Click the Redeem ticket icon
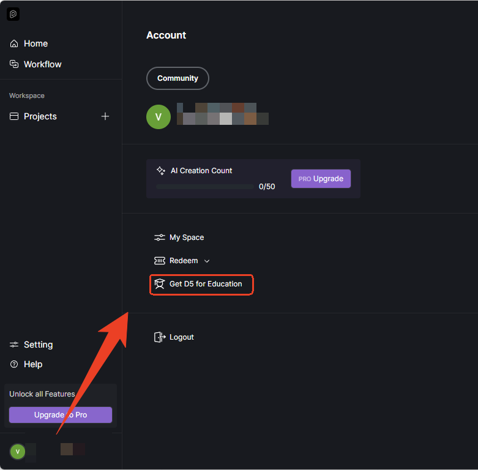The height and width of the screenshot is (470, 478). point(160,261)
